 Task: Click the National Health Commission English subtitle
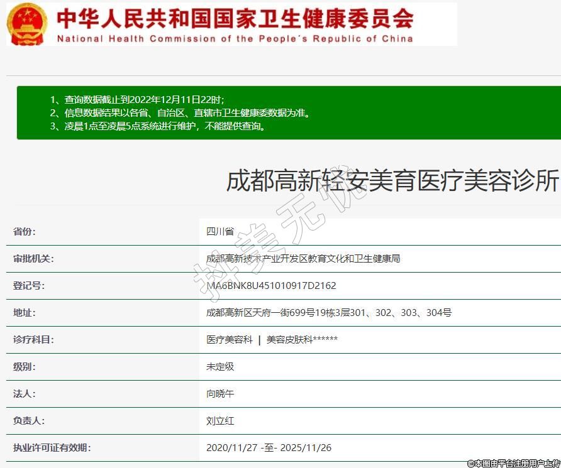(235, 39)
